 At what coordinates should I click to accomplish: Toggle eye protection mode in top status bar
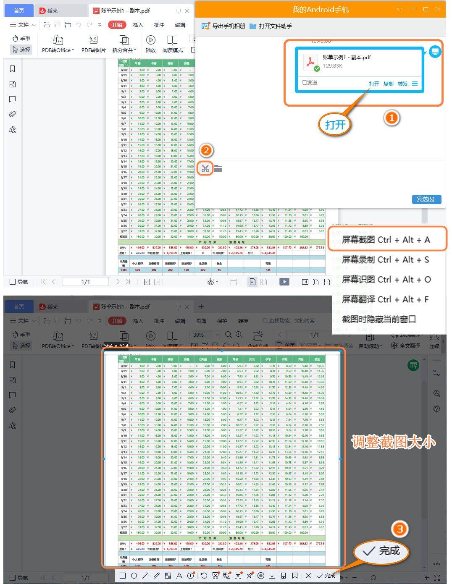[210, 282]
